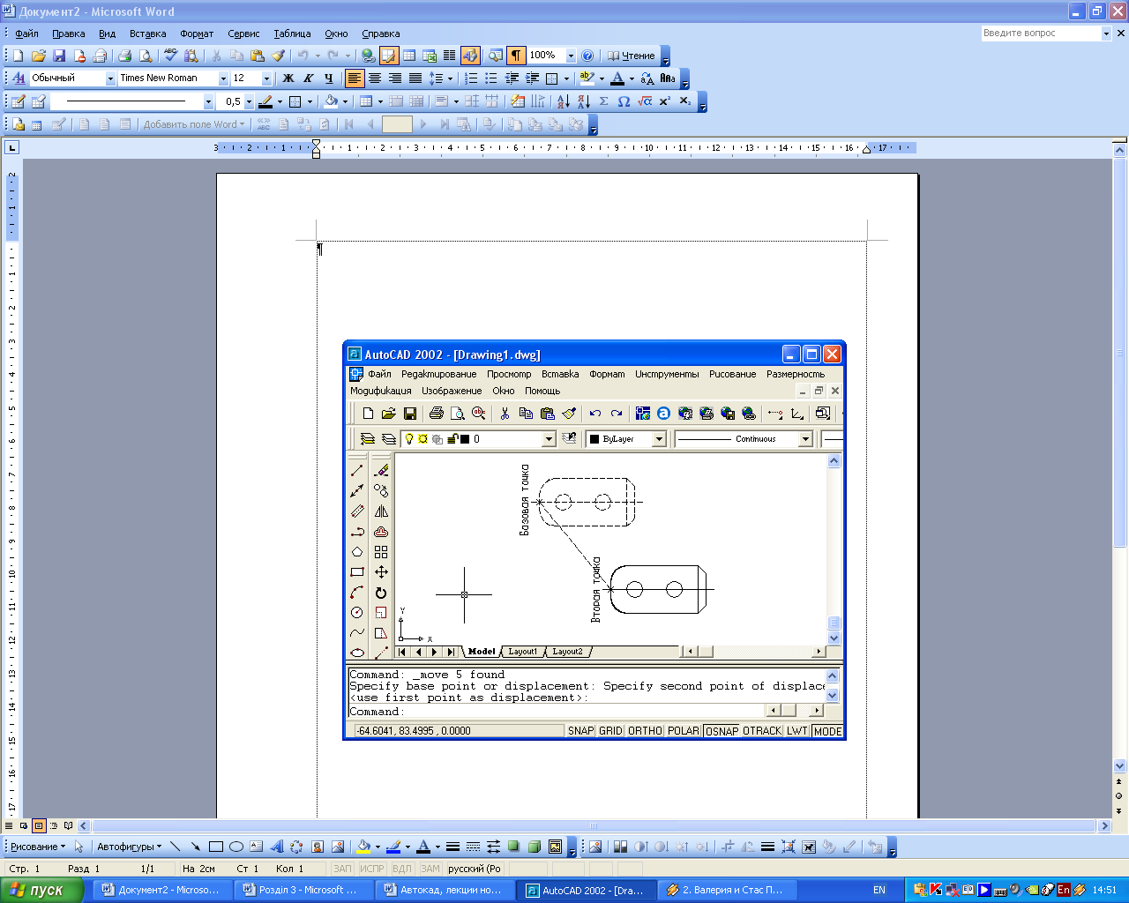This screenshot has width=1129, height=903.
Task: Insert a symbol with the Omega icon
Action: (x=624, y=101)
